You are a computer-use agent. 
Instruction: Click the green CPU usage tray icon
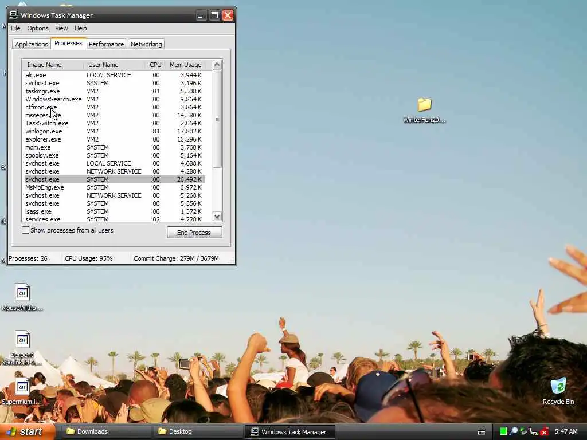point(503,431)
